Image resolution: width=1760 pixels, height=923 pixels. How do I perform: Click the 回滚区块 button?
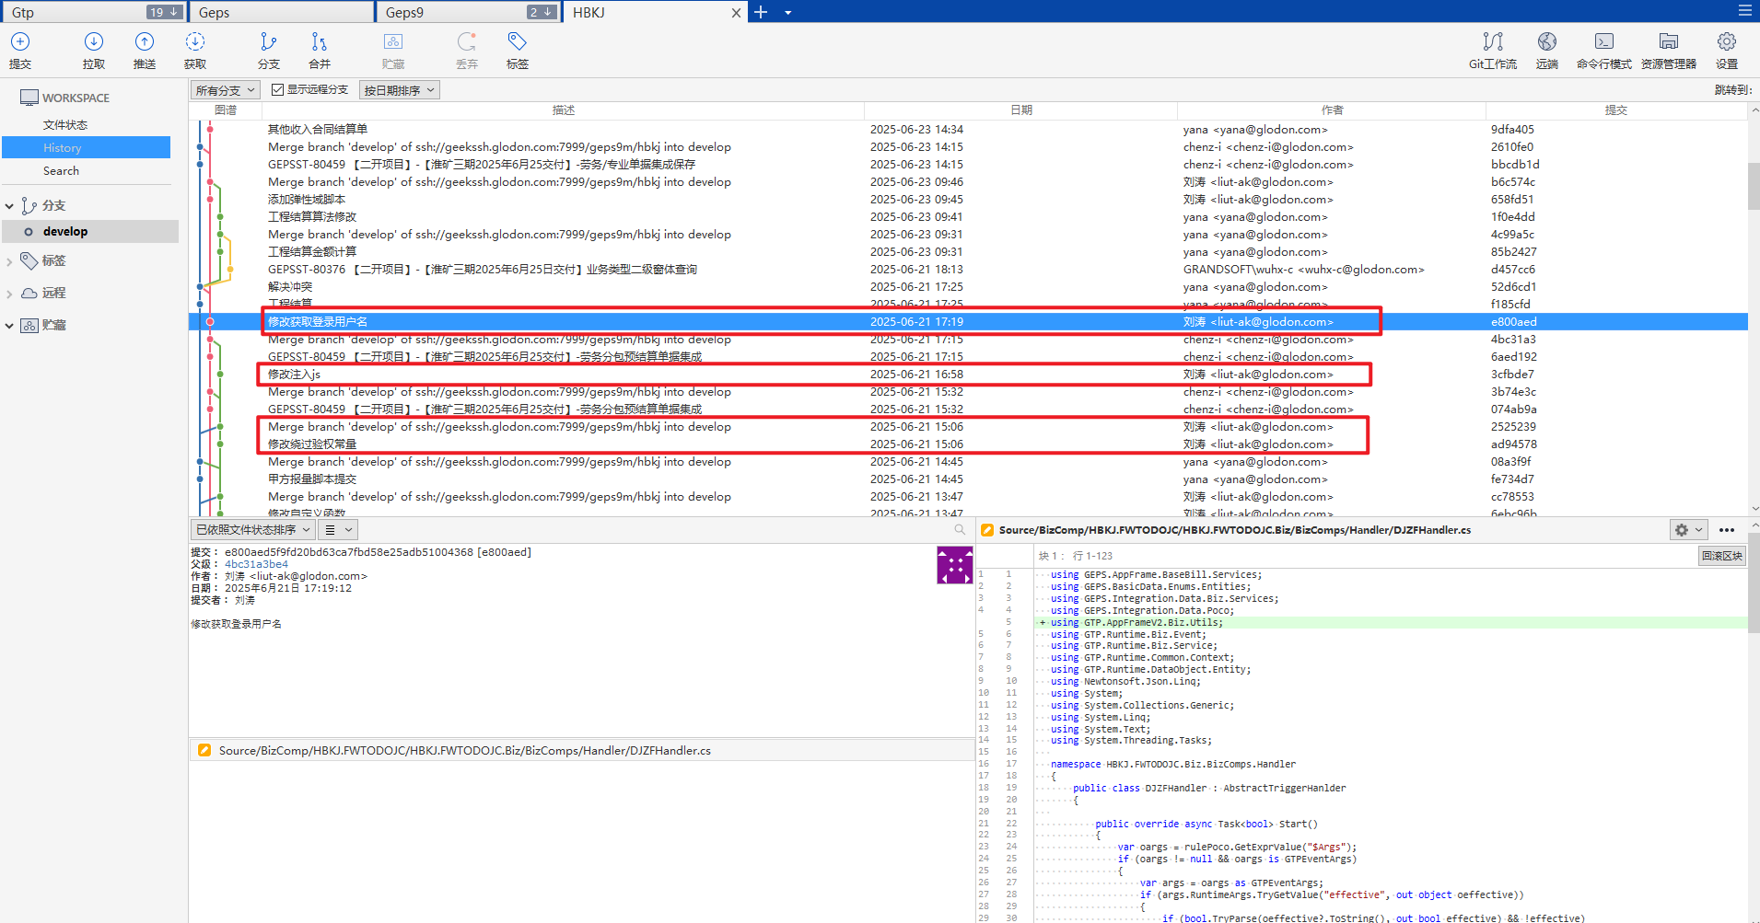(1721, 556)
